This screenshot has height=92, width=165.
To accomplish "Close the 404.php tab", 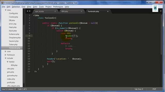I will pyautogui.click(x=81, y=11).
